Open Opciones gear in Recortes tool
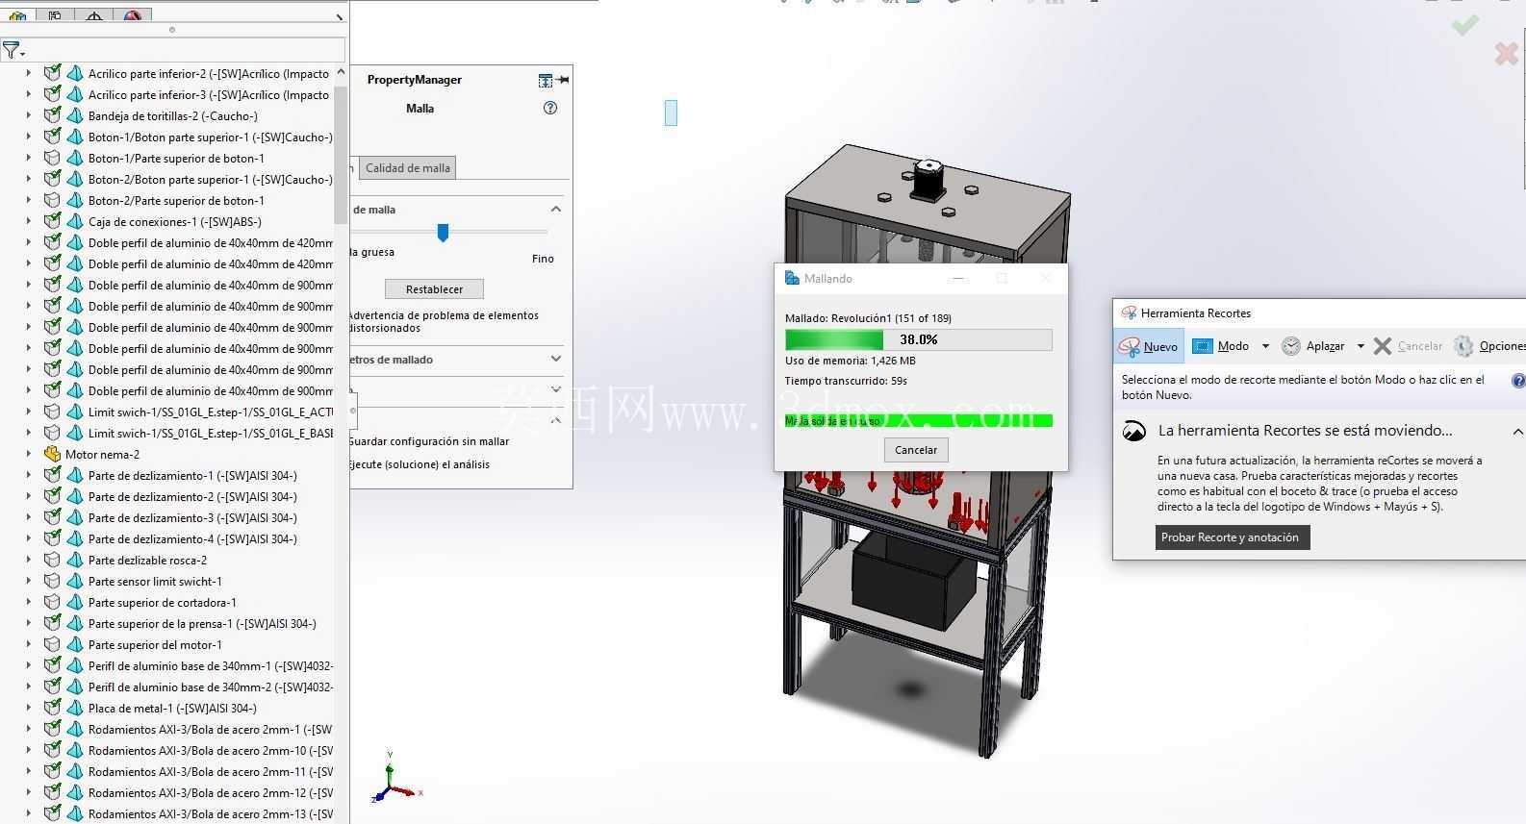The height and width of the screenshot is (824, 1526). pos(1463,346)
